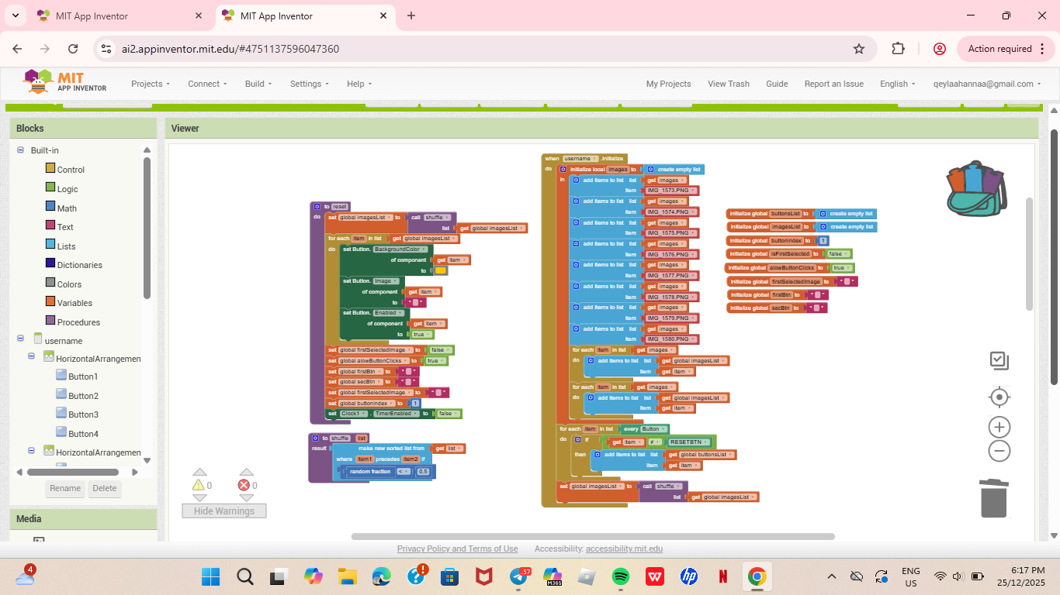Click the workspace checkbox controls icon
Viewport: 1060px width, 595px height.
point(999,360)
